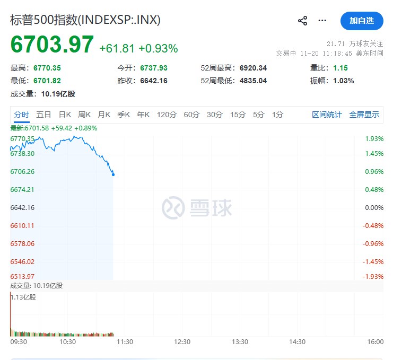Click the 52周最高 value 6920.34
Image resolution: width=393 pixels, height=360 pixels.
(253, 68)
